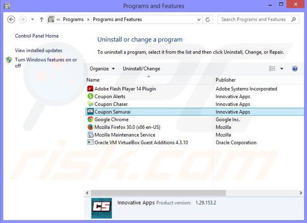Screen dimensions: 307x223
Task: Click the Programs and Features breadcrumb
Action: [x=117, y=19]
